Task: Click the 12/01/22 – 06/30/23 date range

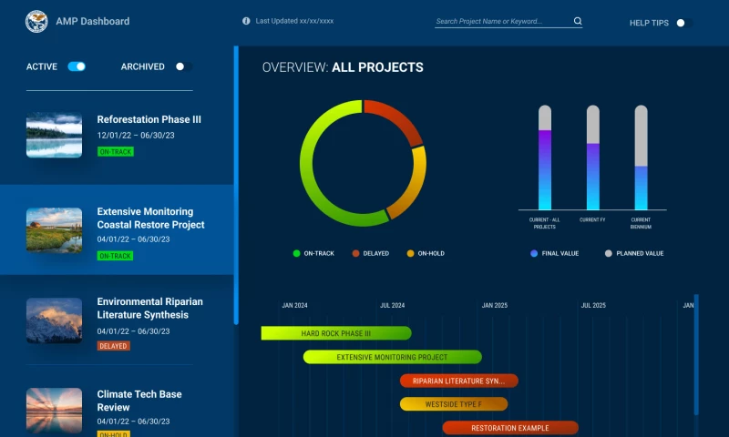Action: 136,135
